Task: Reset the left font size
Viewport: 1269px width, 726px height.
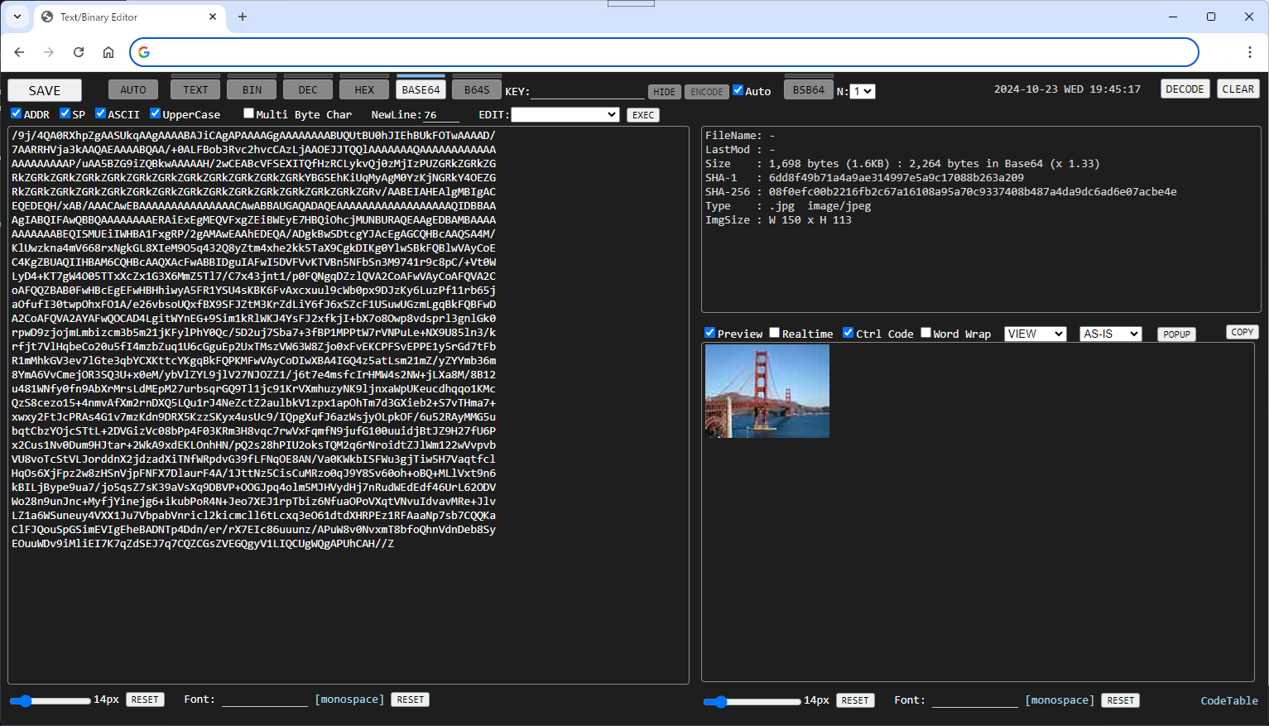Action: pyautogui.click(x=145, y=700)
